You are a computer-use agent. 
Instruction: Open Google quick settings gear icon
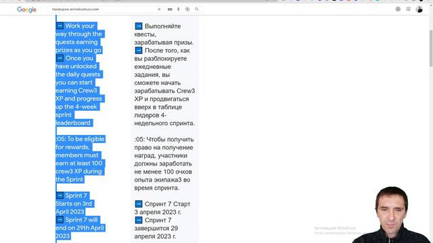(398, 9)
